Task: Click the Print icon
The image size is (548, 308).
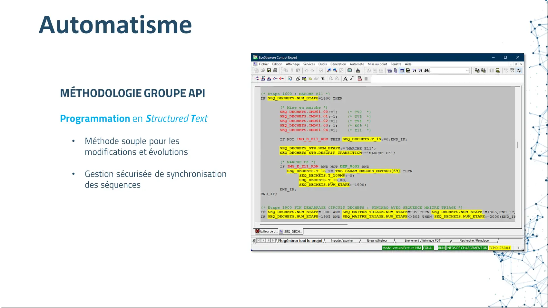Action: click(275, 71)
